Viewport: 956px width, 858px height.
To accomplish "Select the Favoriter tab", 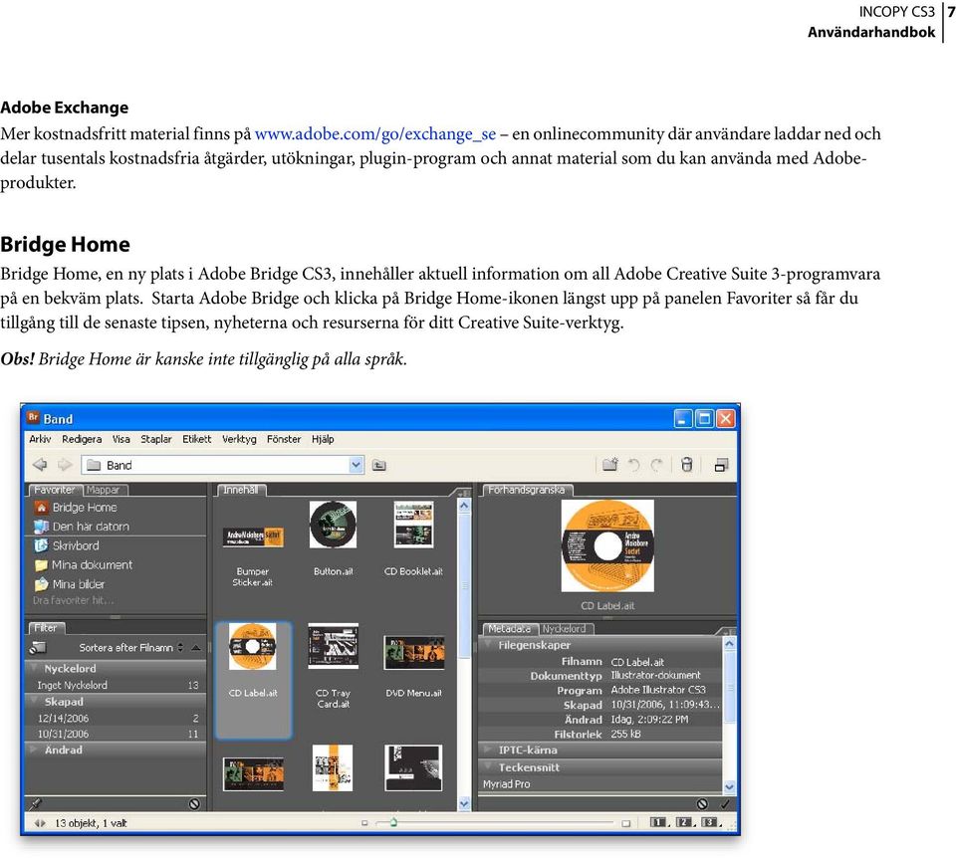I will [x=54, y=490].
